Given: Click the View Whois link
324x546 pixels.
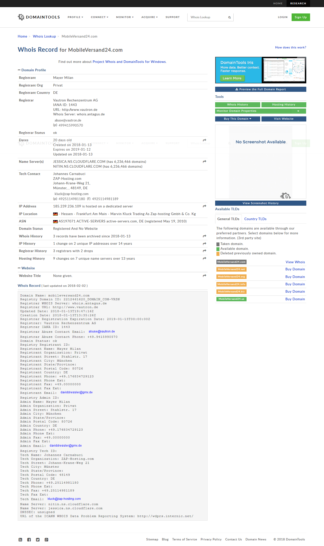Looking at the screenshot, I should (x=295, y=262).
